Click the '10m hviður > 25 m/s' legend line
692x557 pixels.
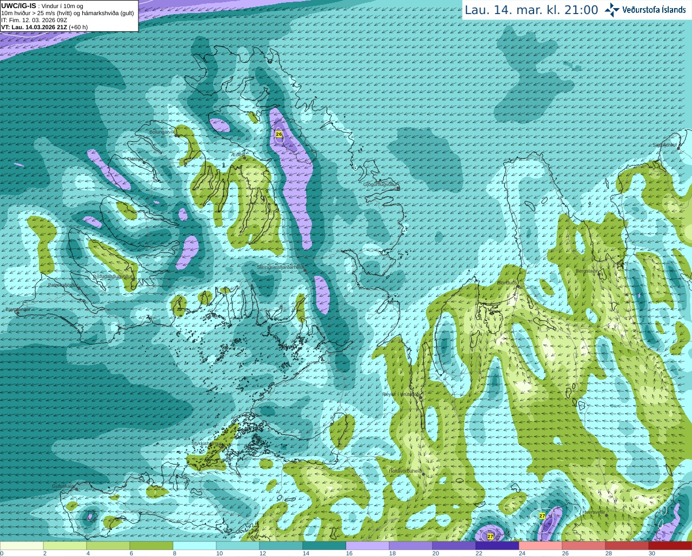tap(68, 13)
